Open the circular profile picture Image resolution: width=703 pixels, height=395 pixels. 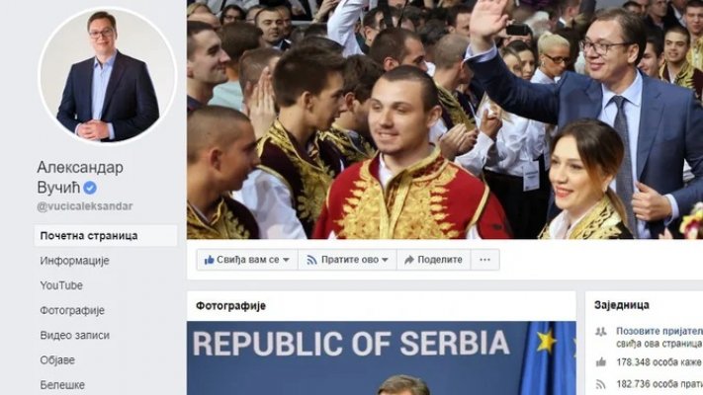click(108, 75)
